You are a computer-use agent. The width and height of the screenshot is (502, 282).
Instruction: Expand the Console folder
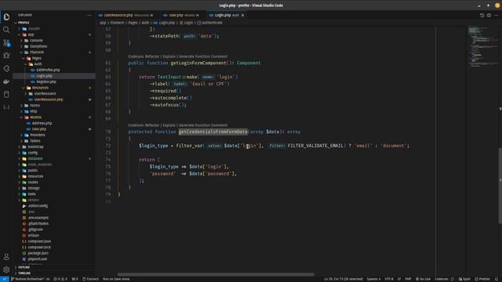pos(36,40)
